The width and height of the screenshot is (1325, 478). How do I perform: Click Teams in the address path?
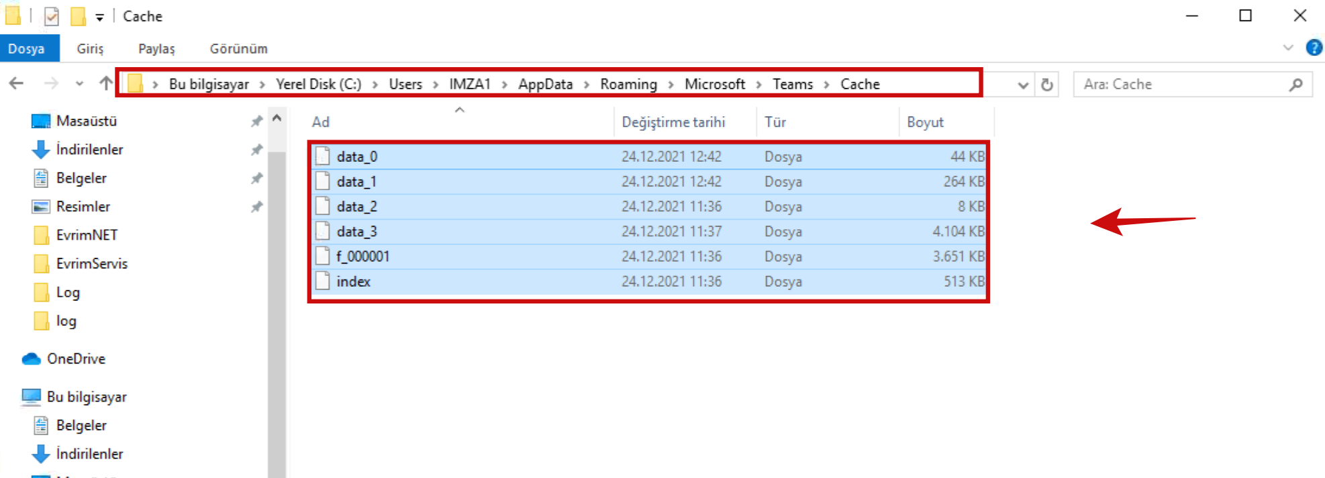click(x=793, y=85)
